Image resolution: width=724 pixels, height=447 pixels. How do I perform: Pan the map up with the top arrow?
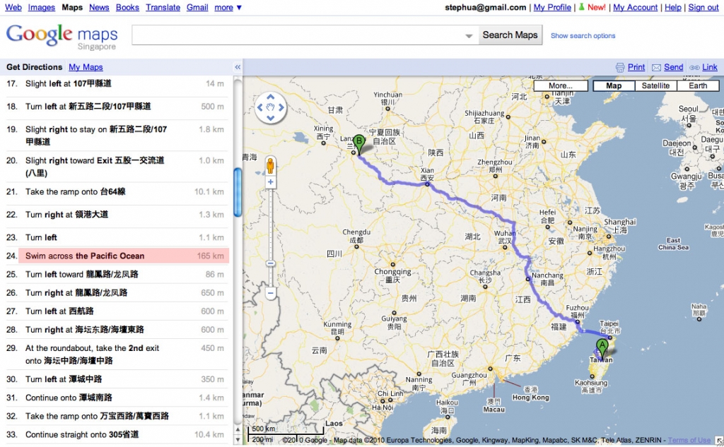pos(271,97)
